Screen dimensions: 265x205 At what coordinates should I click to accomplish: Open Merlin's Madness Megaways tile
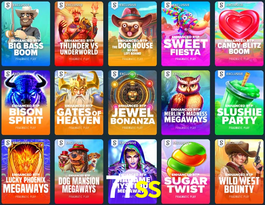(x=185, y=102)
